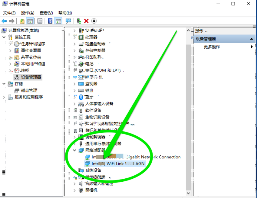Click the 系统工具 tools icon
The image size is (257, 198).
10,37
